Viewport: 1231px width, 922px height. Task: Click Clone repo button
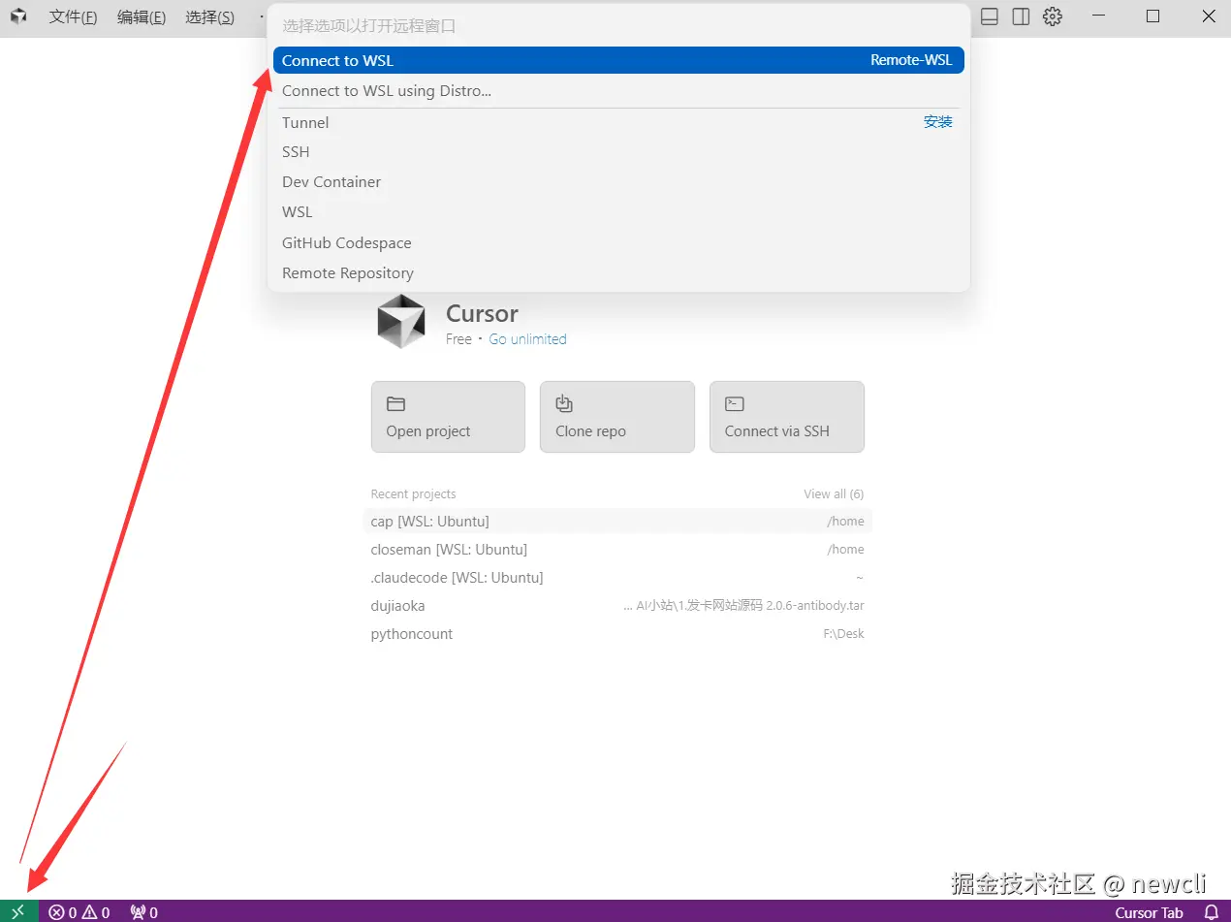pyautogui.click(x=617, y=417)
